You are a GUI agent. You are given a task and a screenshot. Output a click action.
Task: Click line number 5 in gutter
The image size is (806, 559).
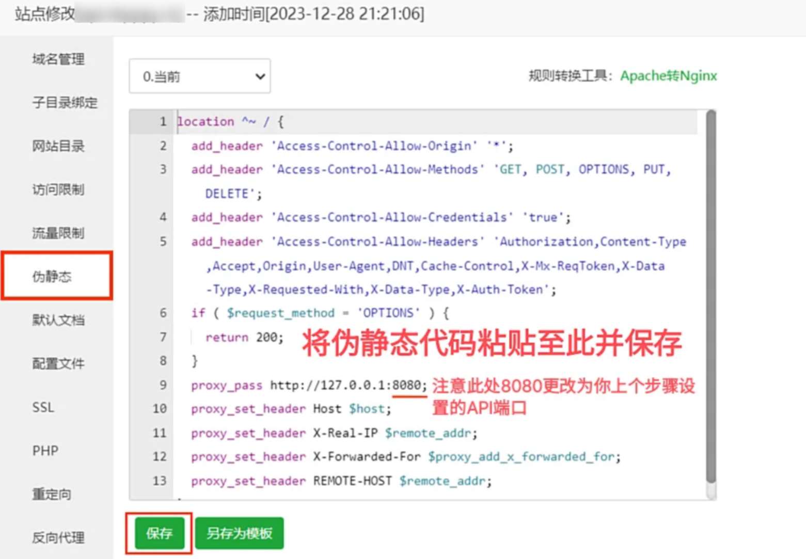coord(163,242)
